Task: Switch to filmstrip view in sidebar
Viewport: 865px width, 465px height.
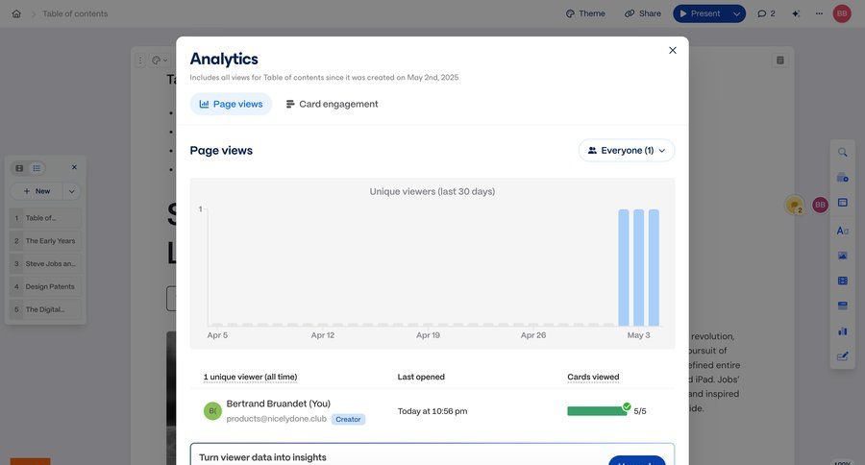Action: [x=19, y=168]
